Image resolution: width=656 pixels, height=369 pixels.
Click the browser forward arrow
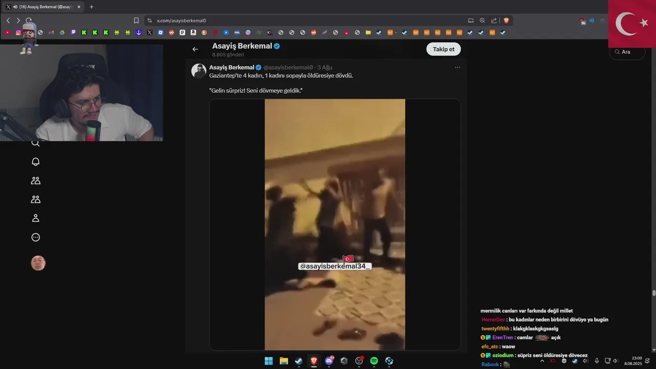[x=18, y=20]
